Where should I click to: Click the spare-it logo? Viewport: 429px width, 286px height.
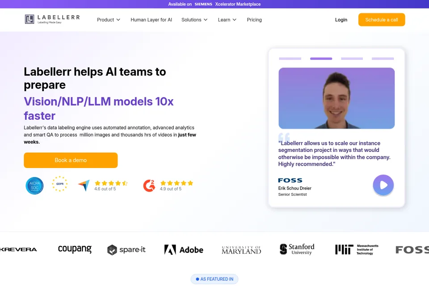[x=126, y=250]
